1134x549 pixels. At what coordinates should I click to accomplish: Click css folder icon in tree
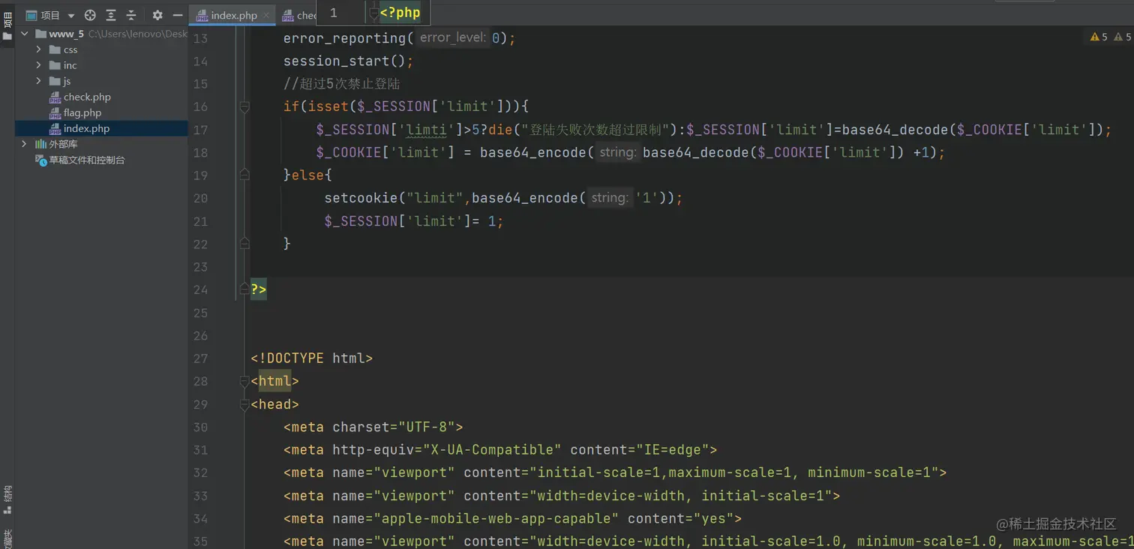tap(55, 49)
